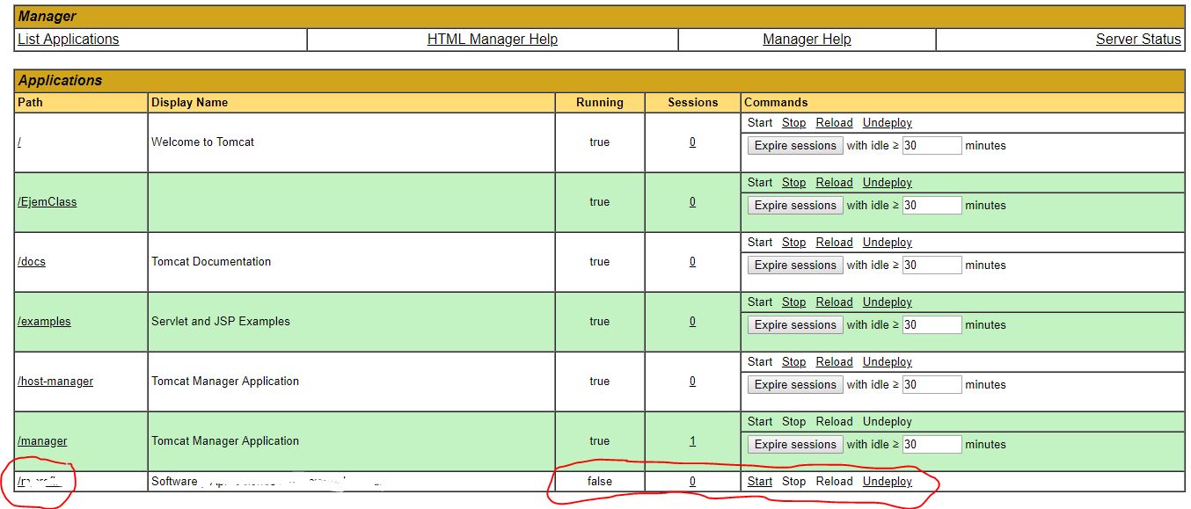The width and height of the screenshot is (1191, 509).
Task: View Server Status
Action: (x=1138, y=39)
